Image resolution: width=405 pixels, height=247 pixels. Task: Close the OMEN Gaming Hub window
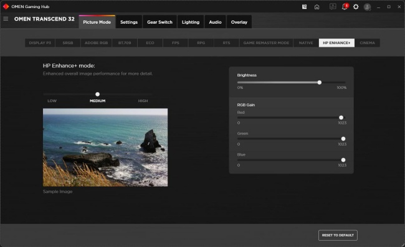point(399,7)
